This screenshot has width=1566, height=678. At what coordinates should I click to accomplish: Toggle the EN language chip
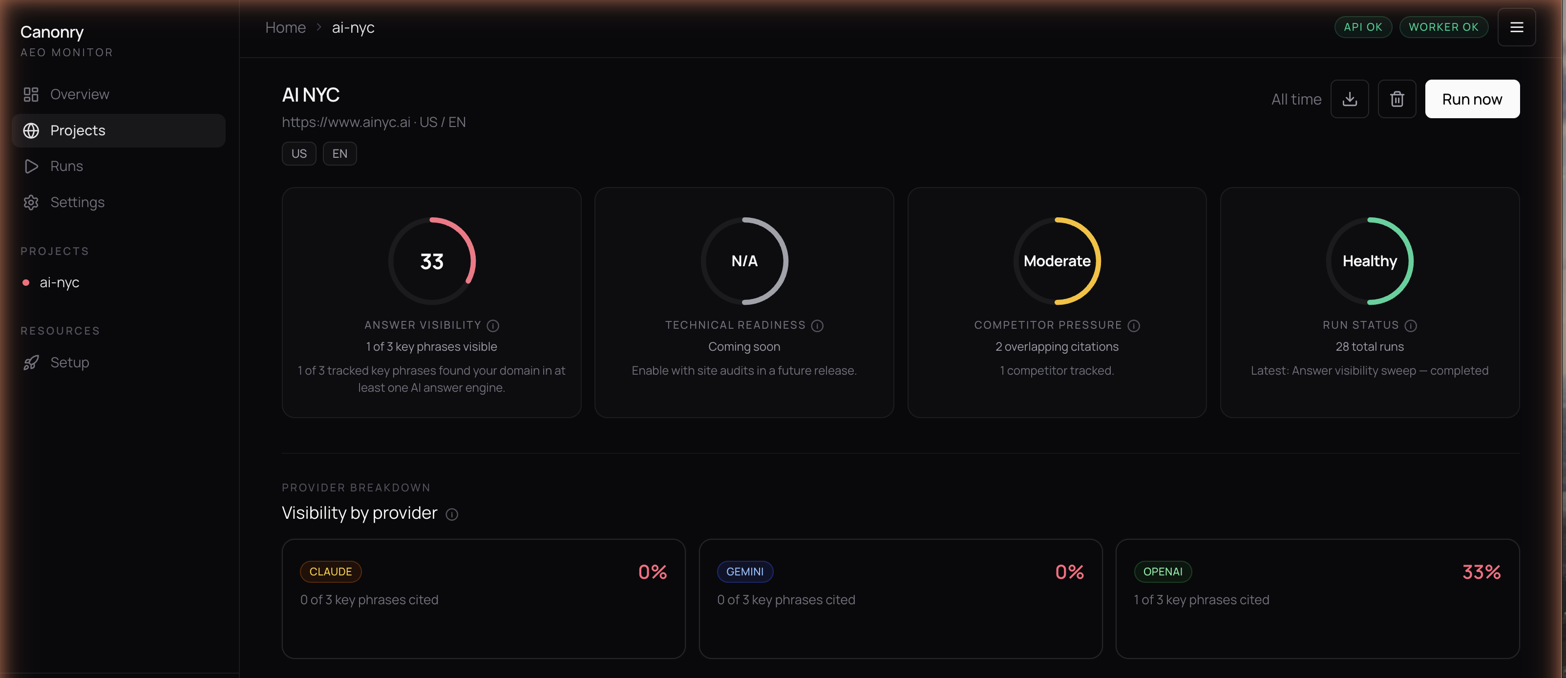[339, 153]
